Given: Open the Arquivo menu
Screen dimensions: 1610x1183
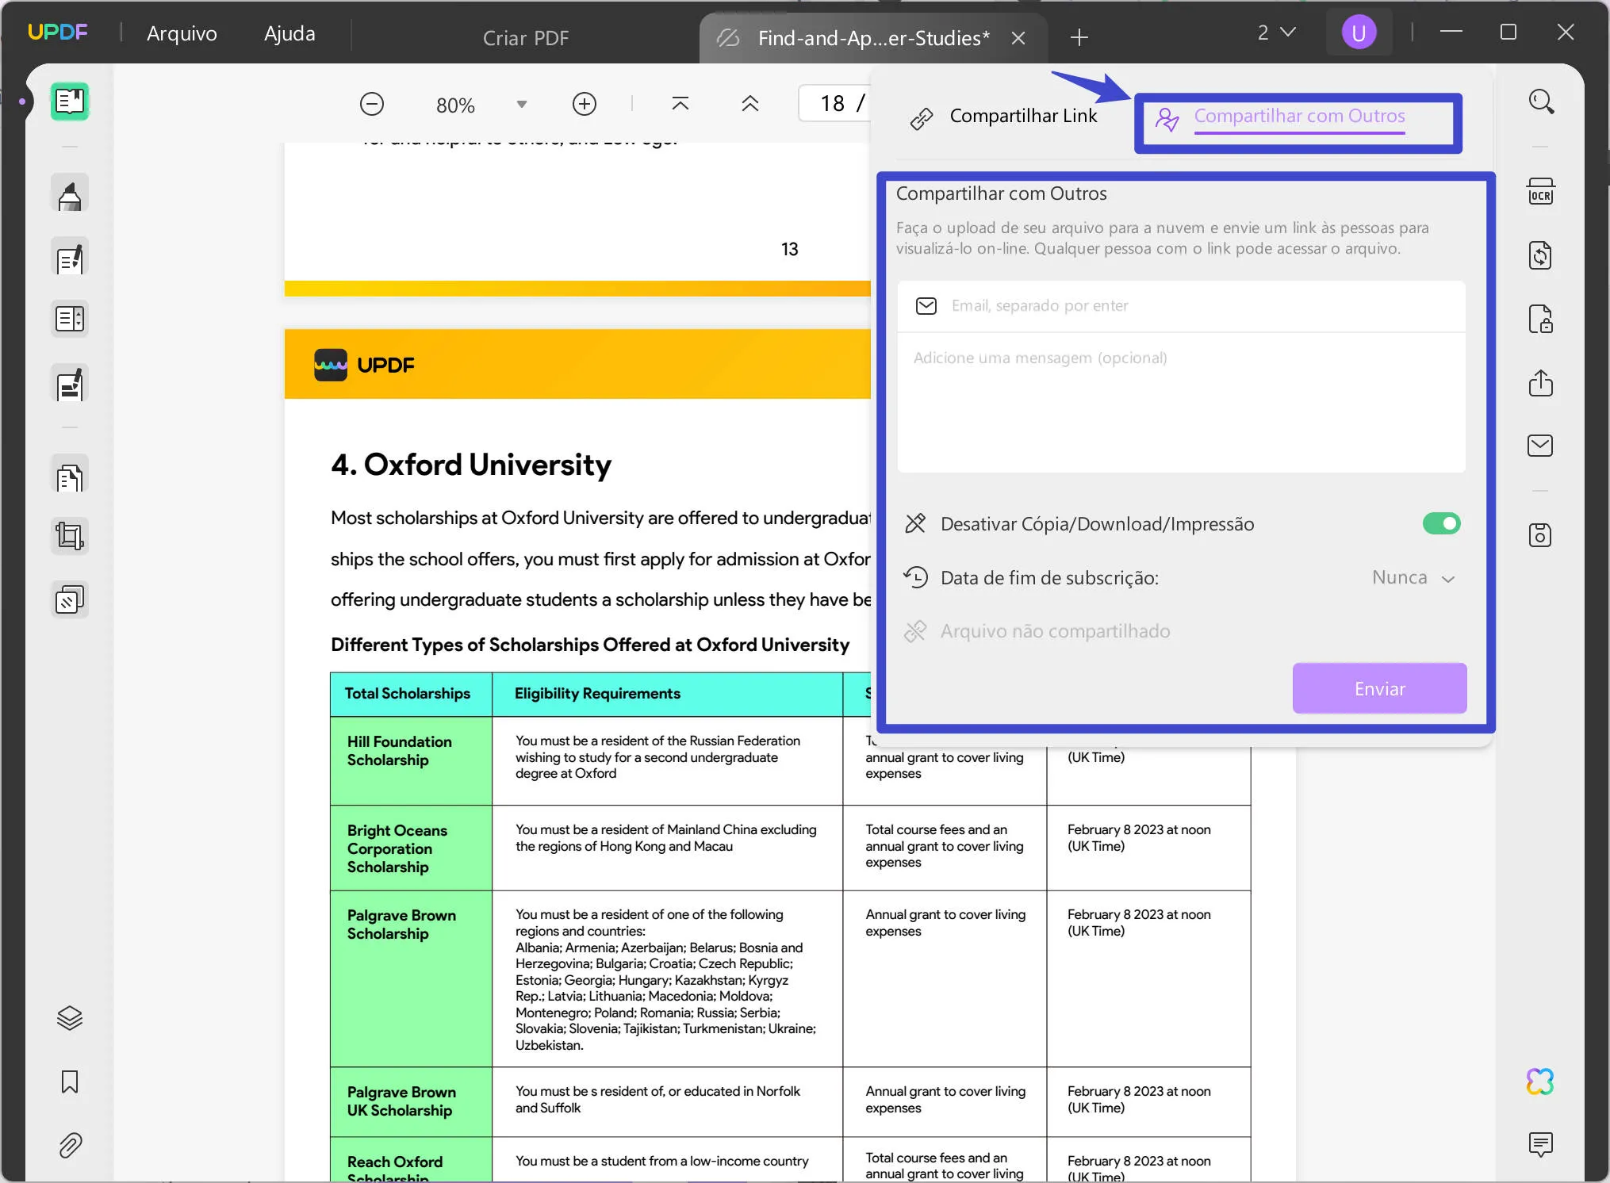Looking at the screenshot, I should (182, 33).
